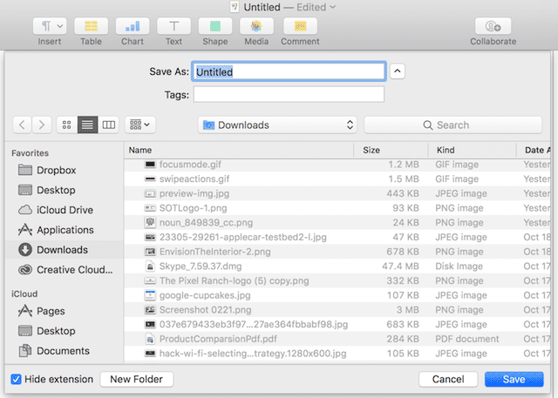This screenshot has width=558, height=398.
Task: Select iCloud Drive in sidebar
Action: coord(64,211)
